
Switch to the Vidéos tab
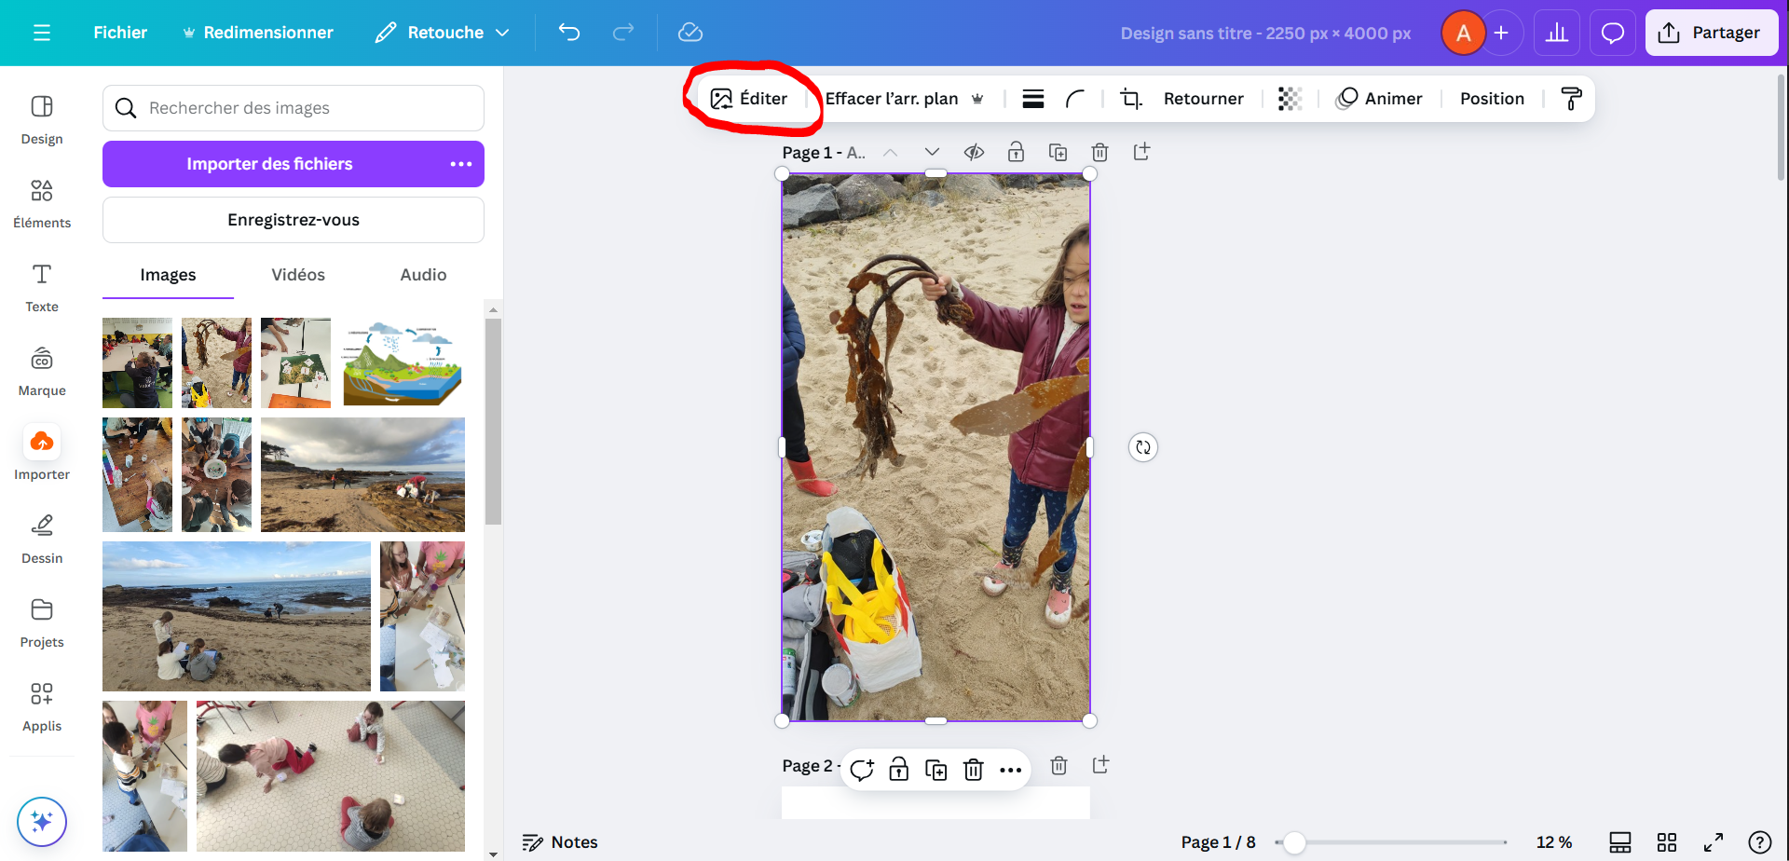click(x=298, y=275)
